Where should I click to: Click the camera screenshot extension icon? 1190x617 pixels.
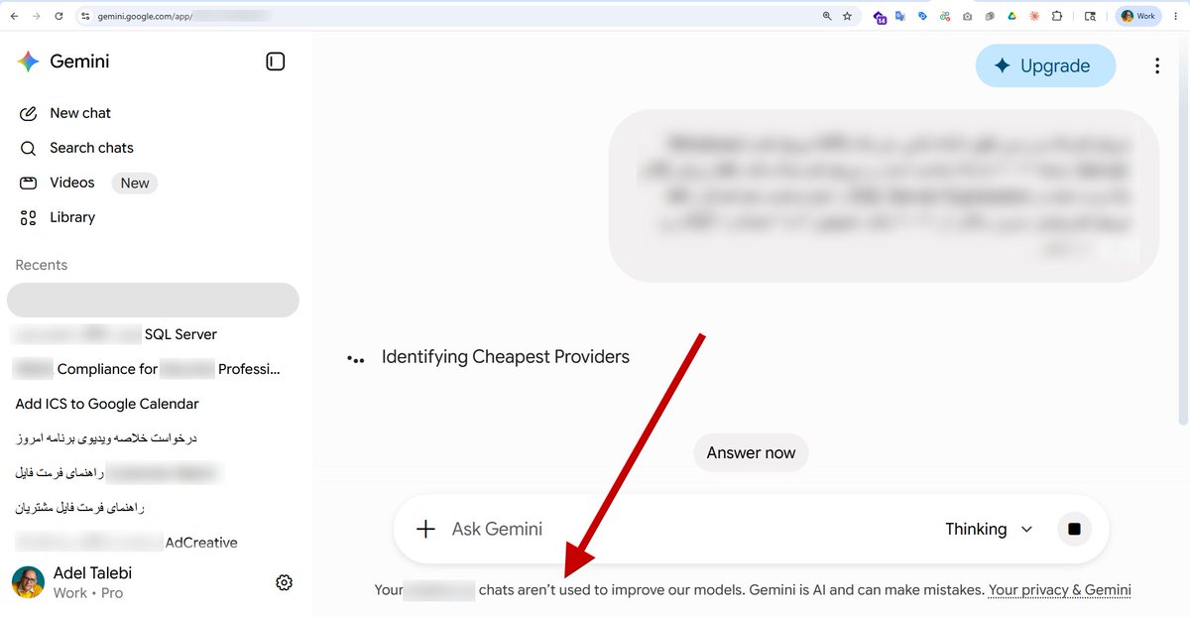click(x=967, y=16)
